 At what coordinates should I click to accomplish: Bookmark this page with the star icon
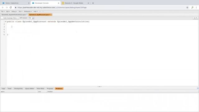click(187, 7)
